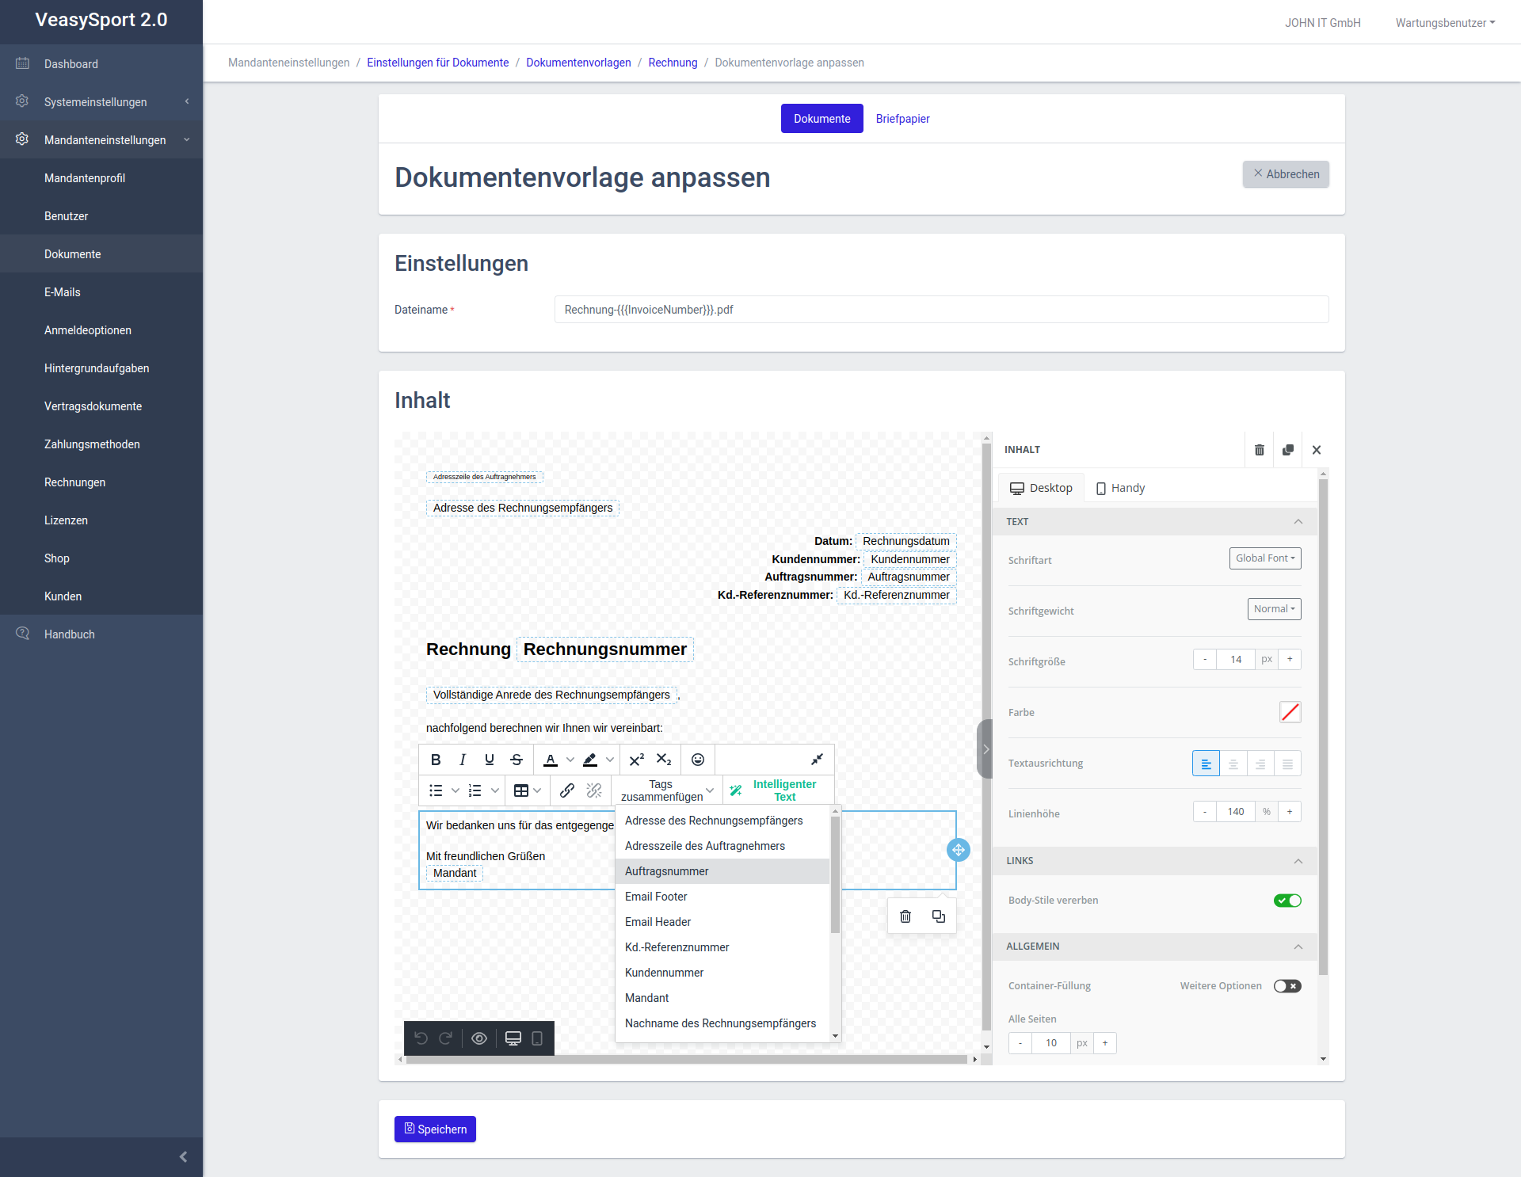This screenshot has height=1177, width=1521.
Task: Enable Weitere Optionen toggle
Action: coord(1287,986)
